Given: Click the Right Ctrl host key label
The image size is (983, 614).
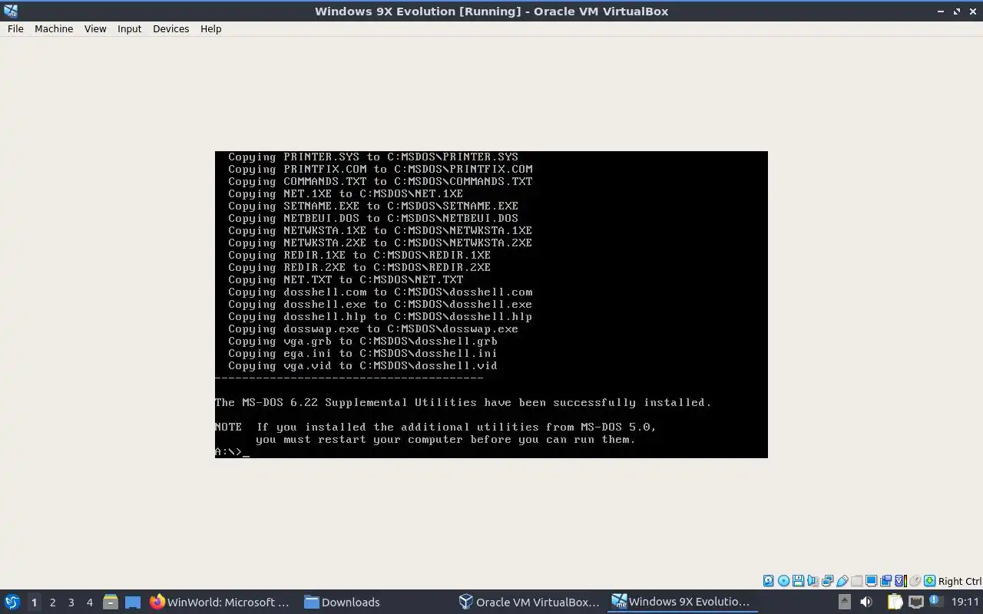Looking at the screenshot, I should tap(960, 581).
